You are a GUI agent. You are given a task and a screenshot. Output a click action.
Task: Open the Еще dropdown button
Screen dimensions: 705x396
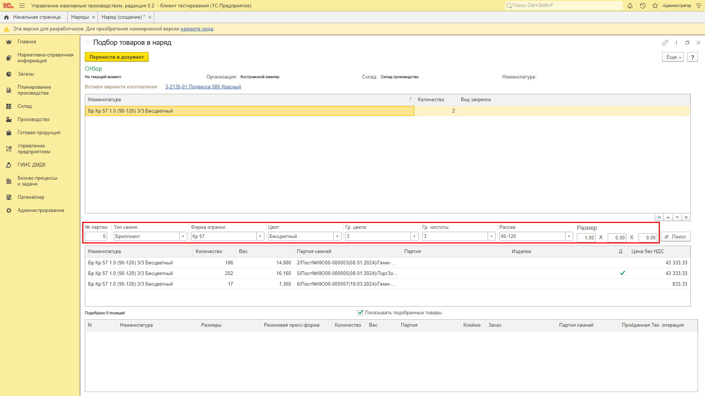click(673, 57)
